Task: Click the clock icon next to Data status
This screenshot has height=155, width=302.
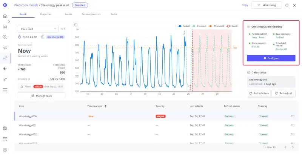Action: (249, 72)
